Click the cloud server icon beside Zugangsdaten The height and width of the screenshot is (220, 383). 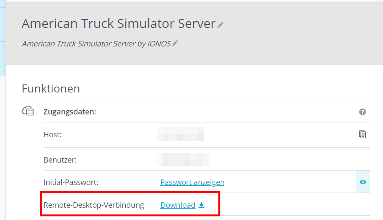click(28, 111)
